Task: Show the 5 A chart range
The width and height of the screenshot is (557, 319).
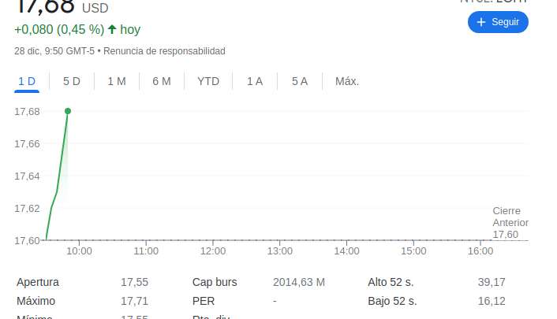Action: click(299, 81)
